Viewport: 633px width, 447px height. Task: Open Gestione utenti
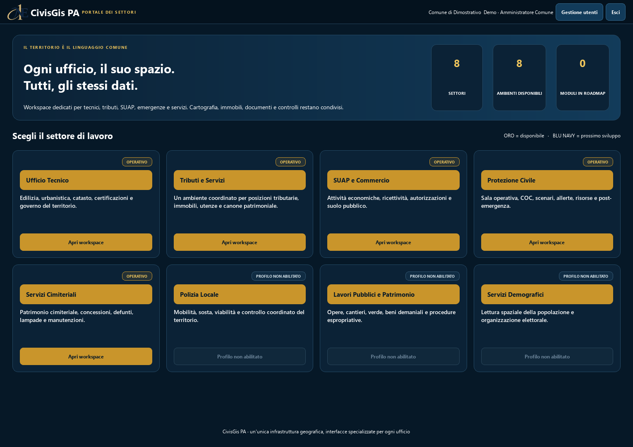coord(579,12)
